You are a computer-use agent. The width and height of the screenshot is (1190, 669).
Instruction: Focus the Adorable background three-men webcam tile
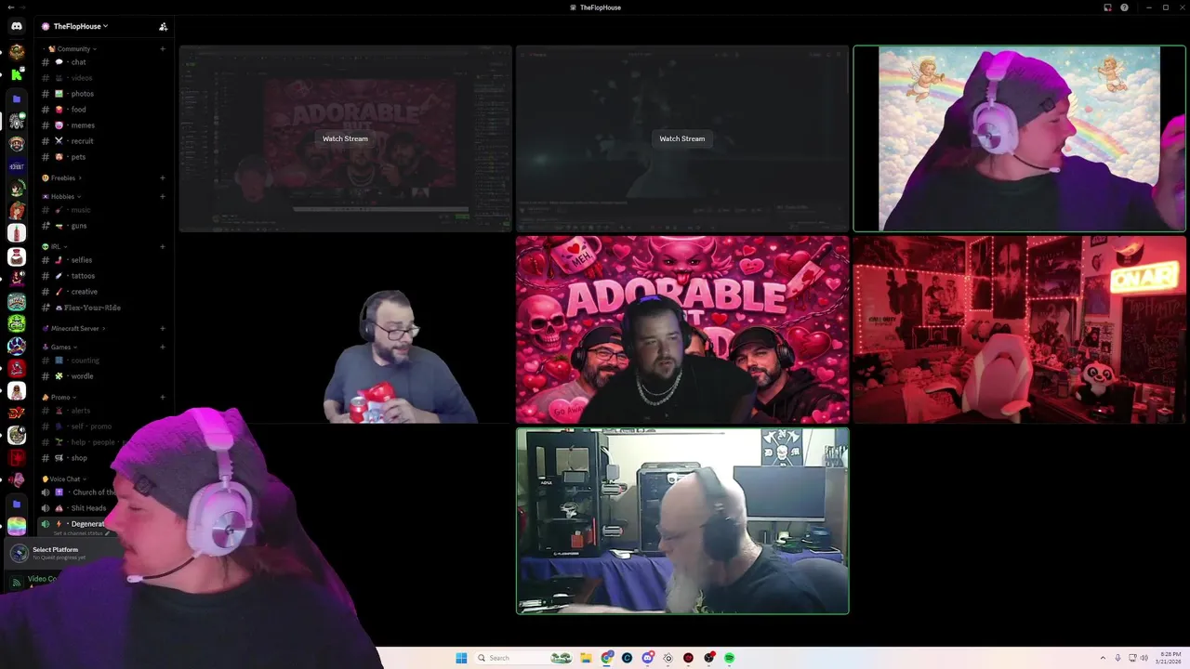click(682, 330)
